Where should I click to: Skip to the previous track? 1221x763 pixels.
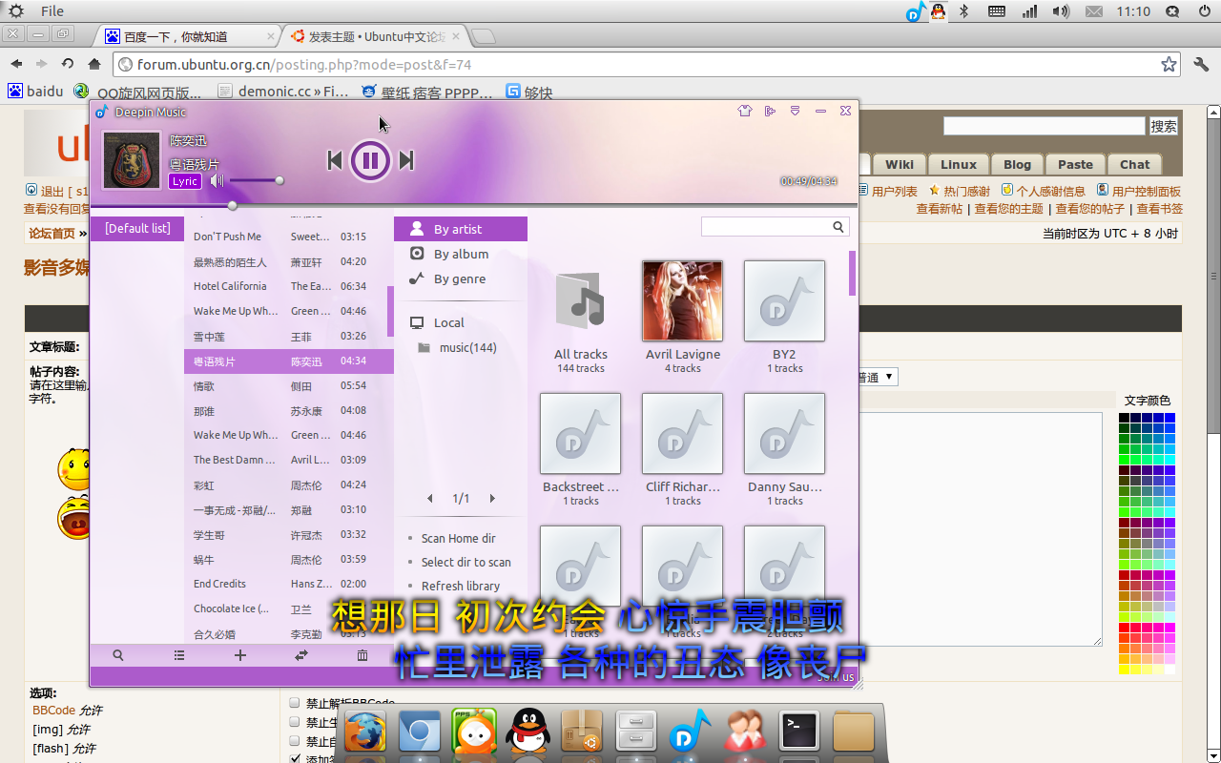click(x=334, y=160)
